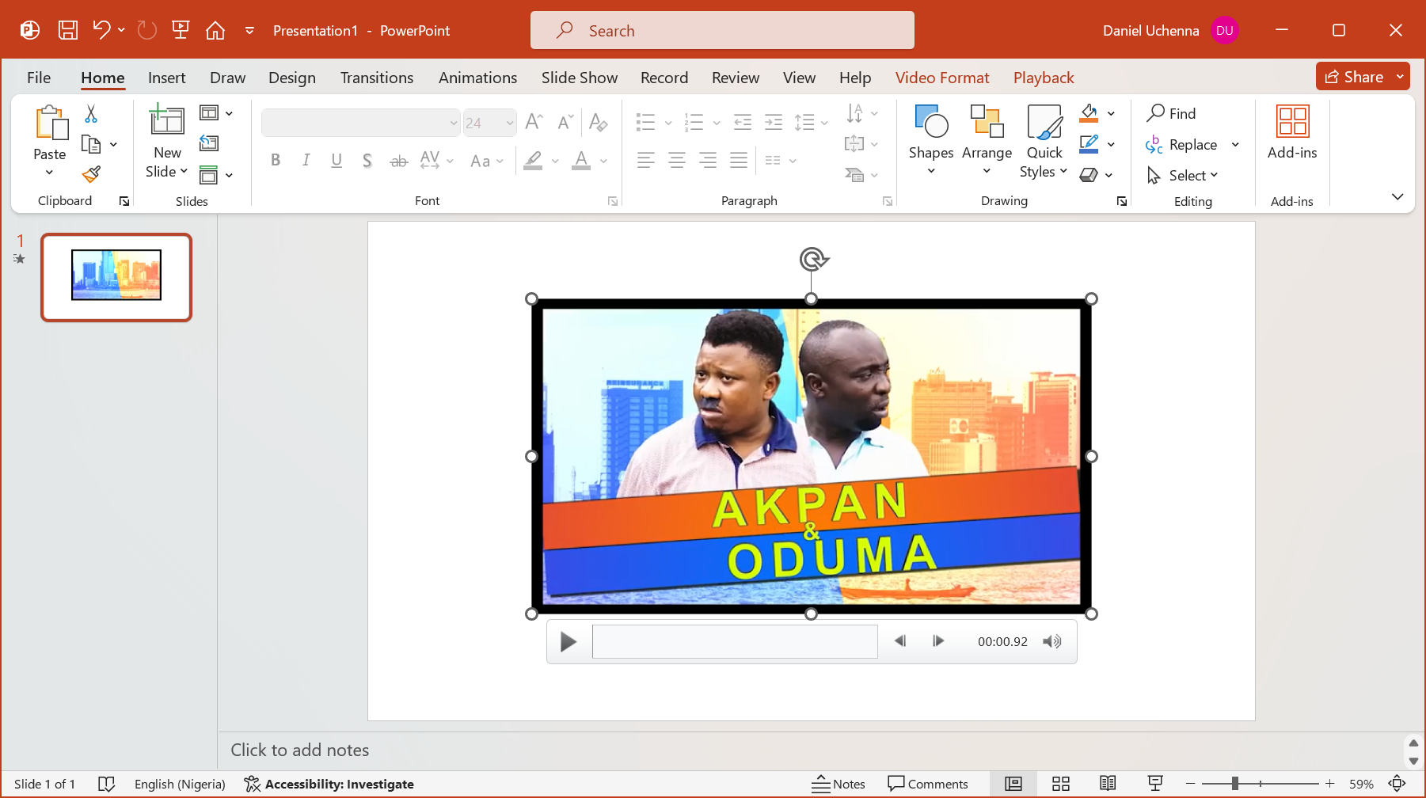Toggle the Notes pane in status bar
Screen dimensions: 1426x798
pos(838,784)
